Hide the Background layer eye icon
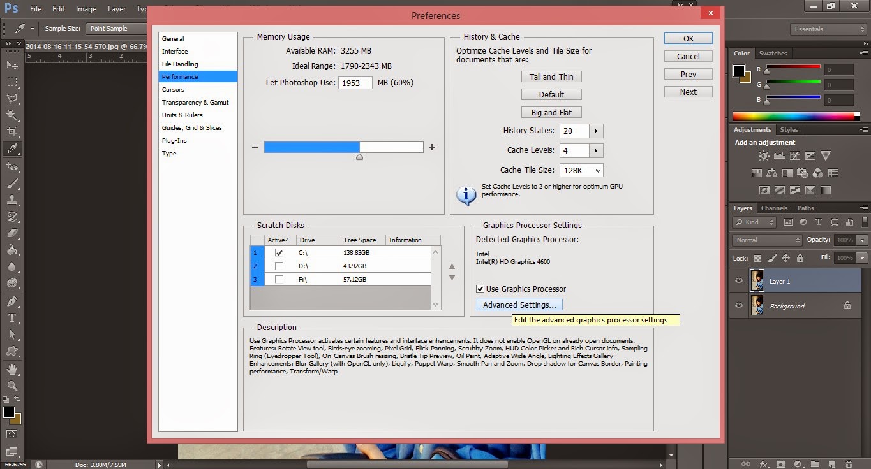This screenshot has height=469, width=871. (x=739, y=305)
